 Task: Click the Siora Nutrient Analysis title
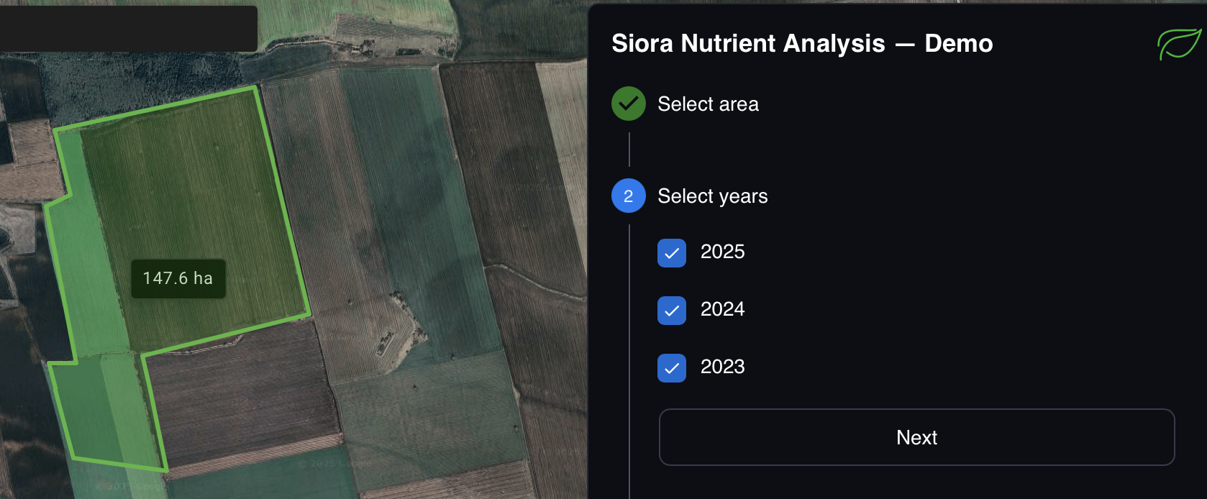[x=801, y=43]
